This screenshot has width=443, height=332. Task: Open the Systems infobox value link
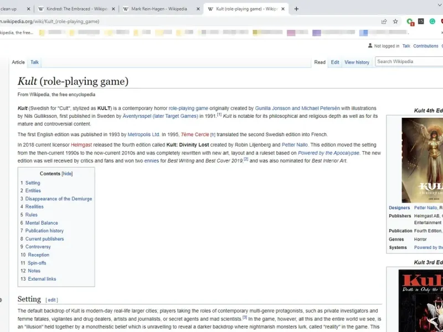(429, 247)
